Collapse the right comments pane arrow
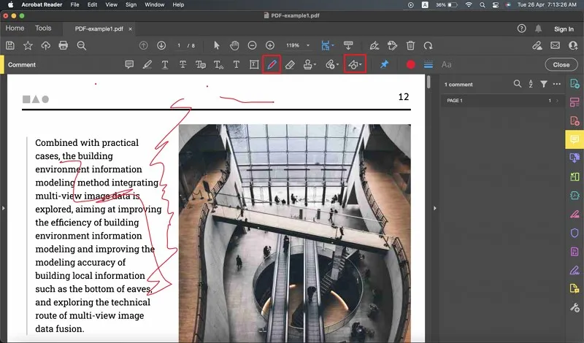 [436, 208]
